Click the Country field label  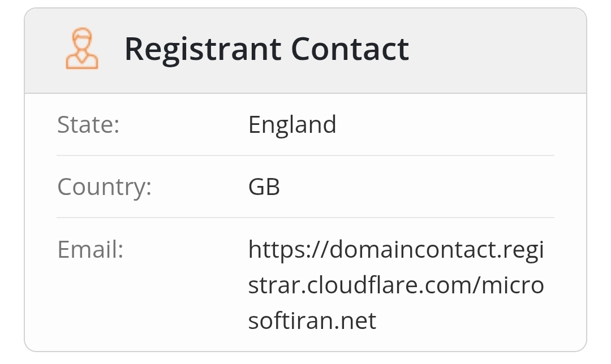pos(104,187)
